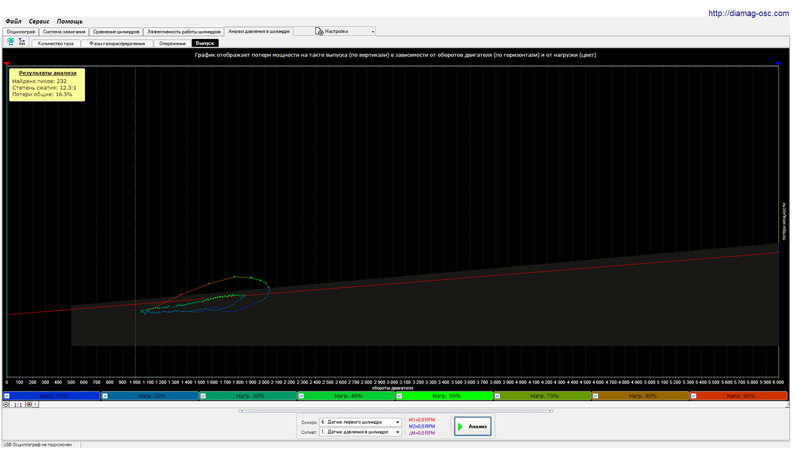The width and height of the screenshot is (795, 450).
Task: Click the blue triangle marker M2
Action: click(x=778, y=63)
